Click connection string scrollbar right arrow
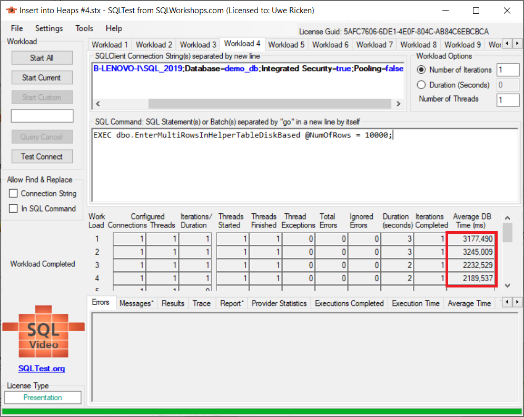 tap(398, 104)
